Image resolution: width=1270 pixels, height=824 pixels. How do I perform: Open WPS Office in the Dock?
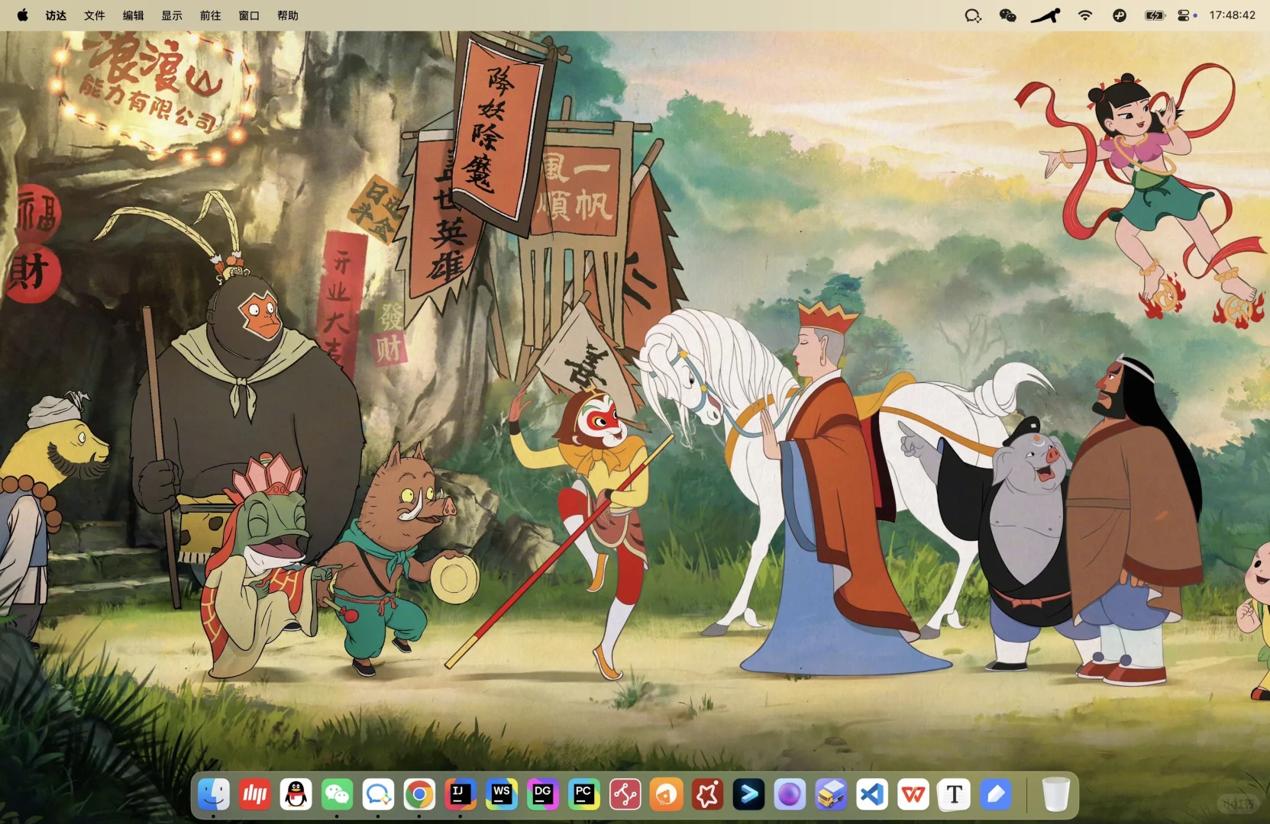[x=913, y=795]
